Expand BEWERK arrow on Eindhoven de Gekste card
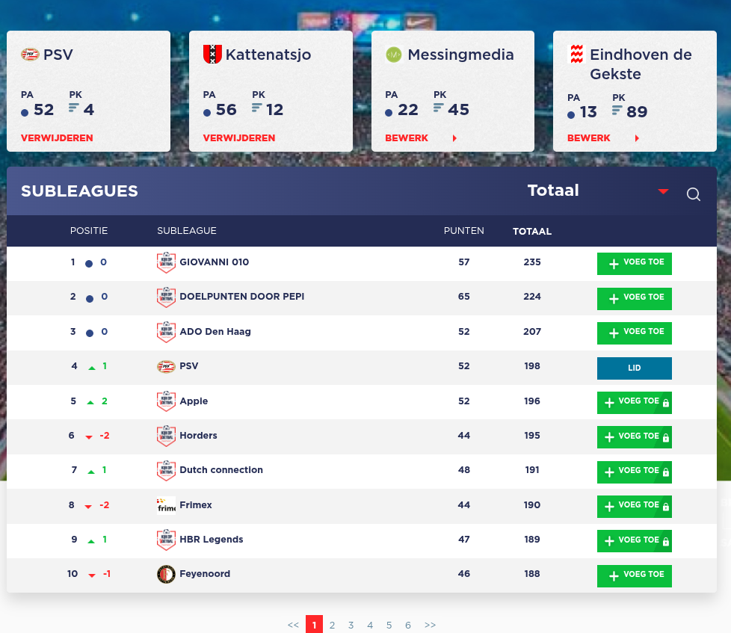 (637, 138)
